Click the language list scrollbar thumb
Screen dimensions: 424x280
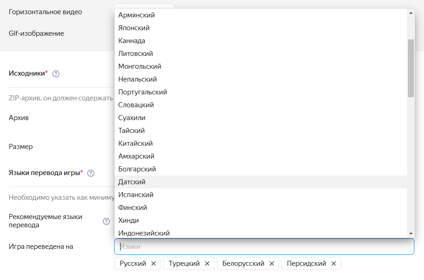pyautogui.click(x=411, y=68)
